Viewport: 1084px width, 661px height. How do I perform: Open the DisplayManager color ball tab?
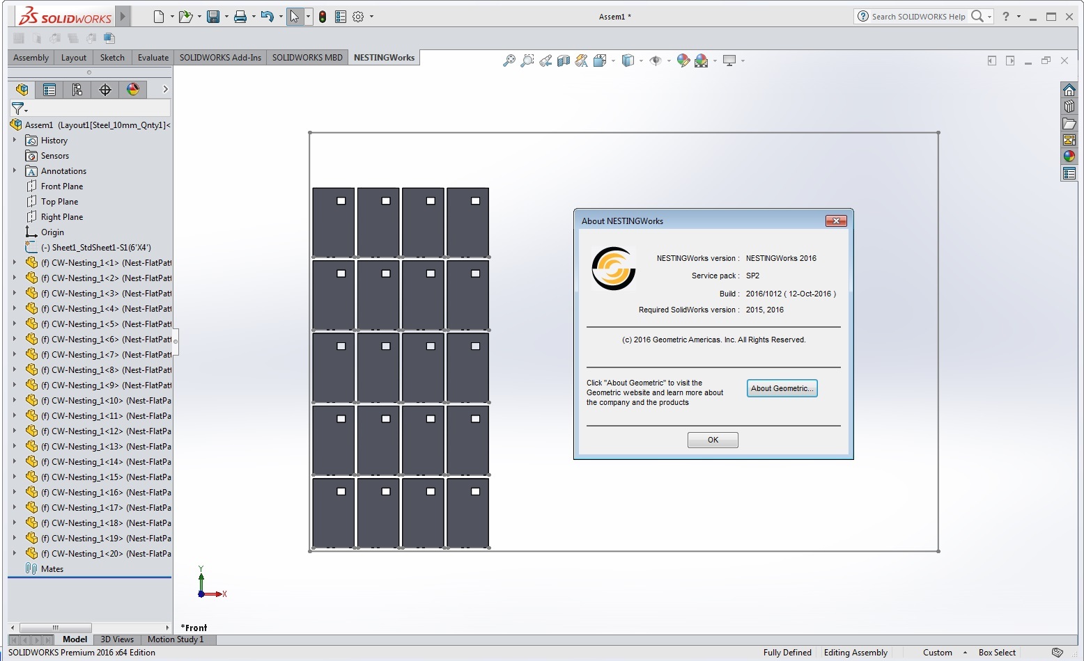(133, 89)
